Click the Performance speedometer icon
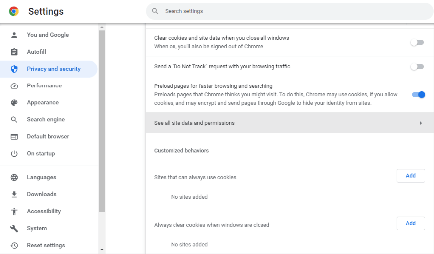Viewport: 434px width, 254px height. click(x=14, y=86)
